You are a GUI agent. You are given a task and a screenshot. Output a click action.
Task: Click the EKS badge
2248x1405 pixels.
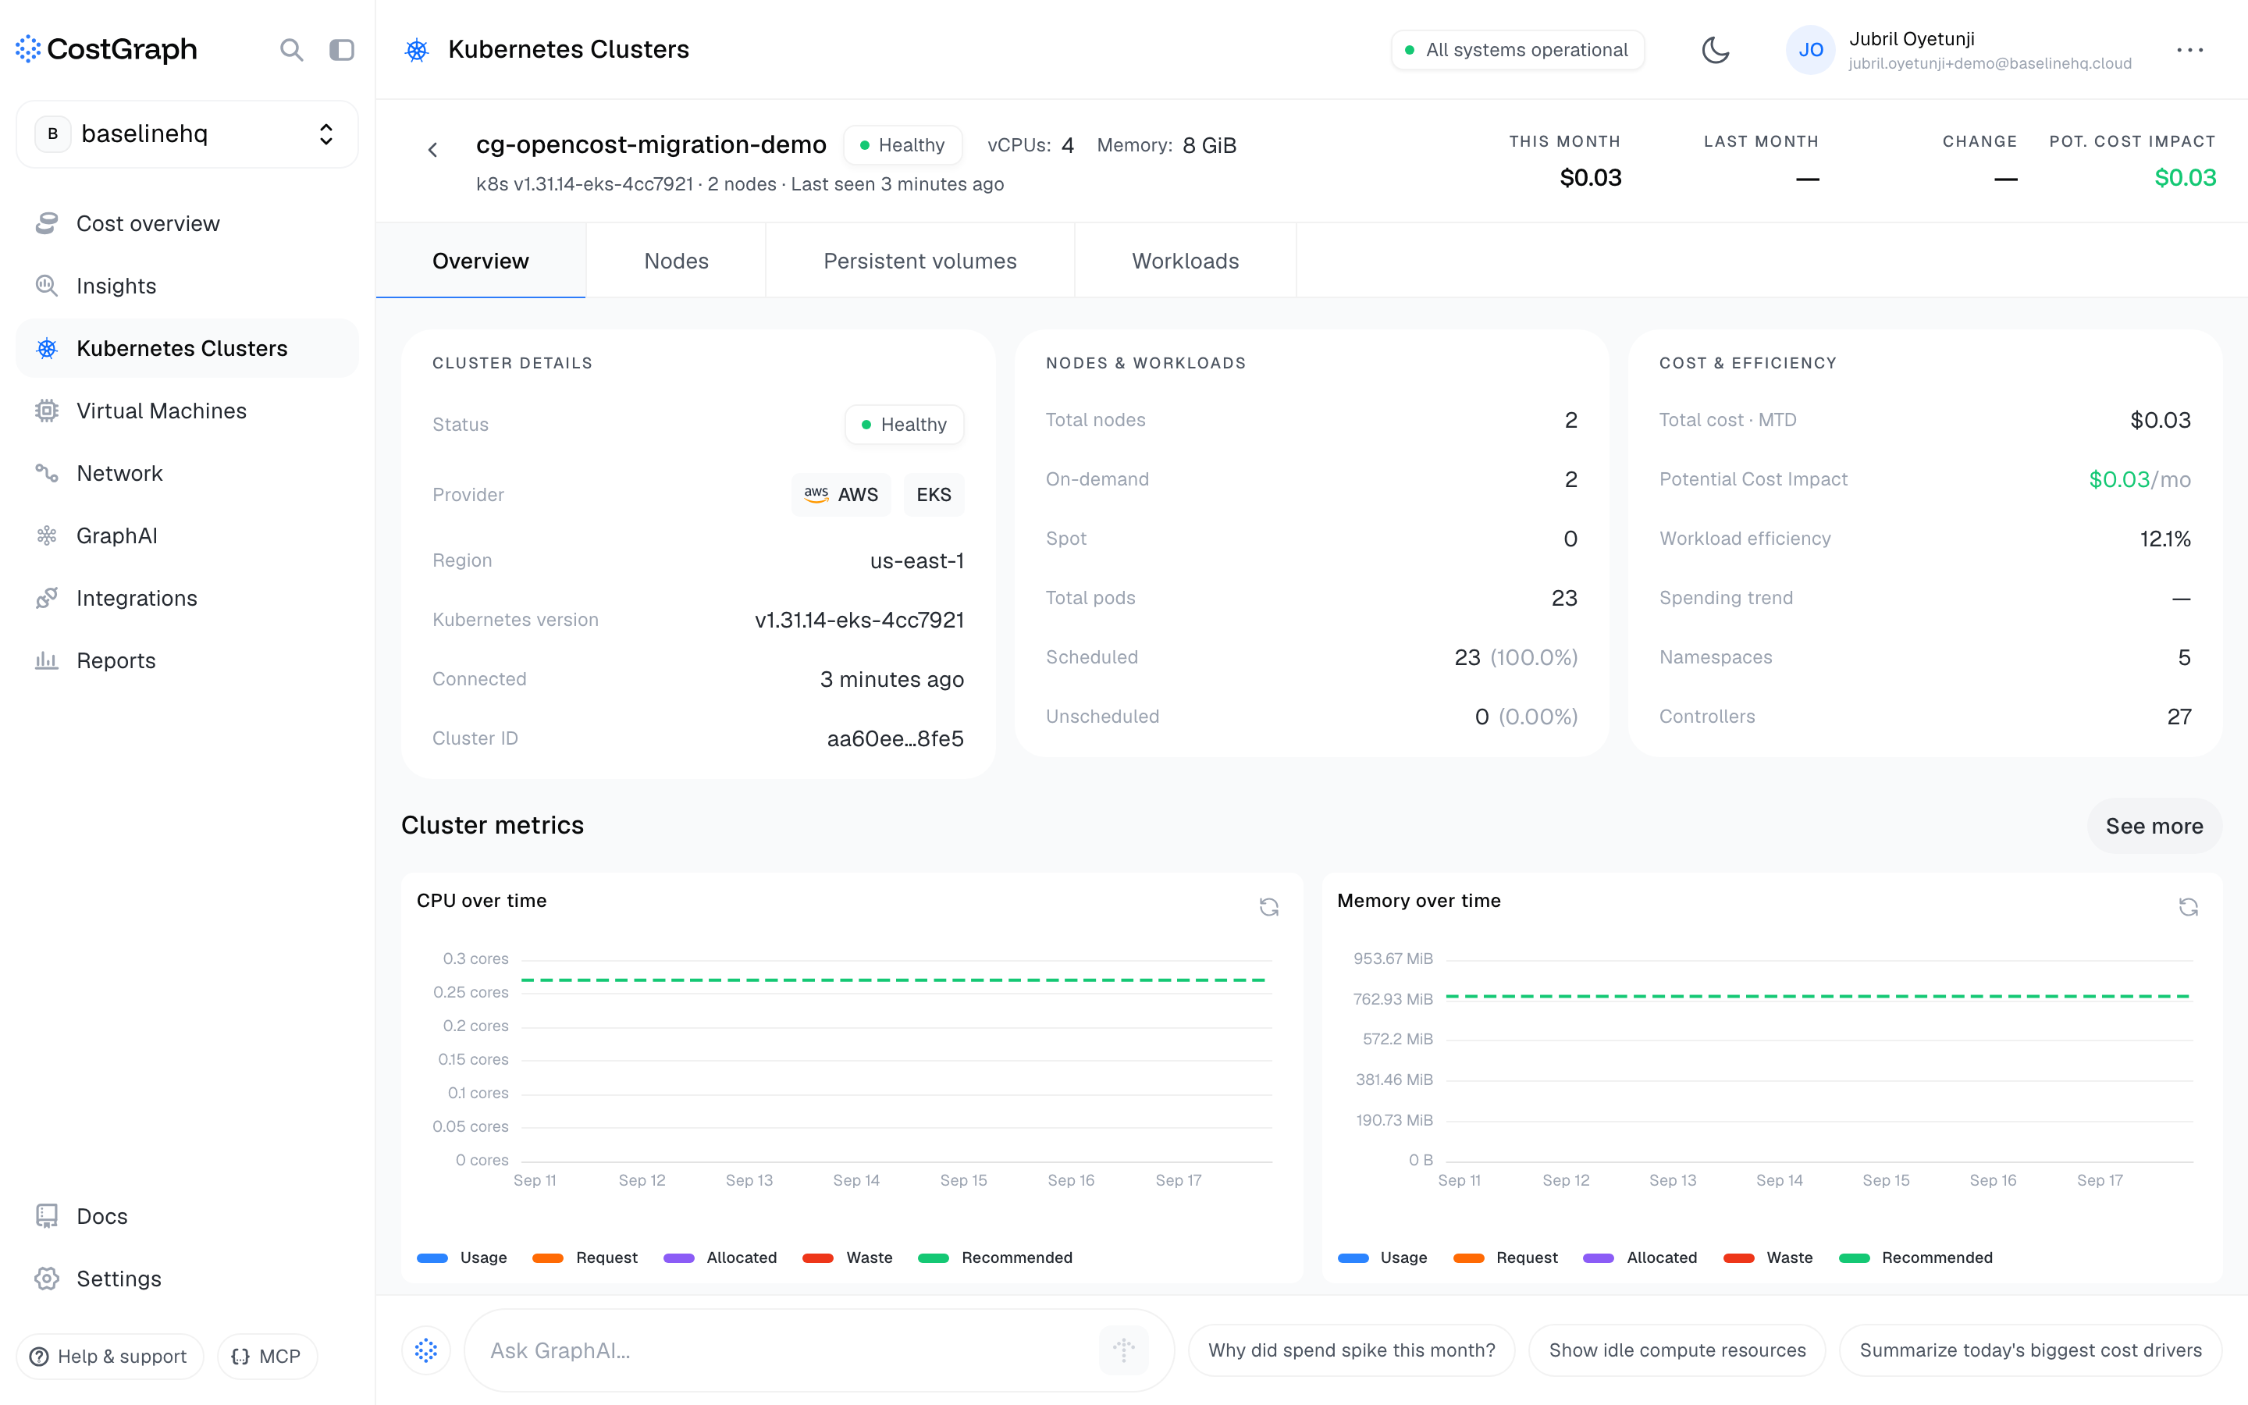(x=934, y=494)
